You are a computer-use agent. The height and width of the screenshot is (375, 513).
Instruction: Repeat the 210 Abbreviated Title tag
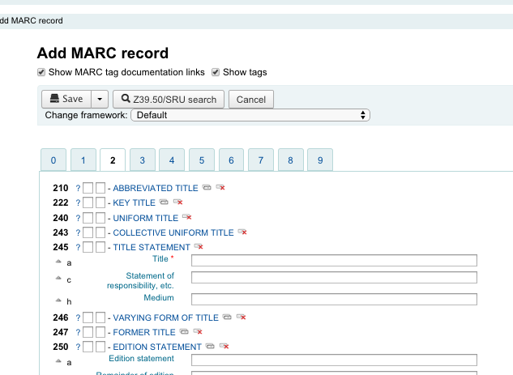click(207, 188)
